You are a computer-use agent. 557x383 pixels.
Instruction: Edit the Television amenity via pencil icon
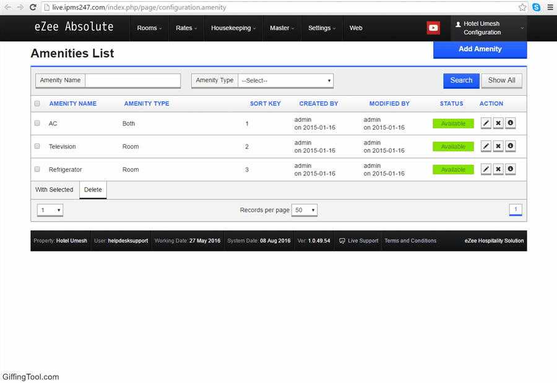pyautogui.click(x=486, y=146)
